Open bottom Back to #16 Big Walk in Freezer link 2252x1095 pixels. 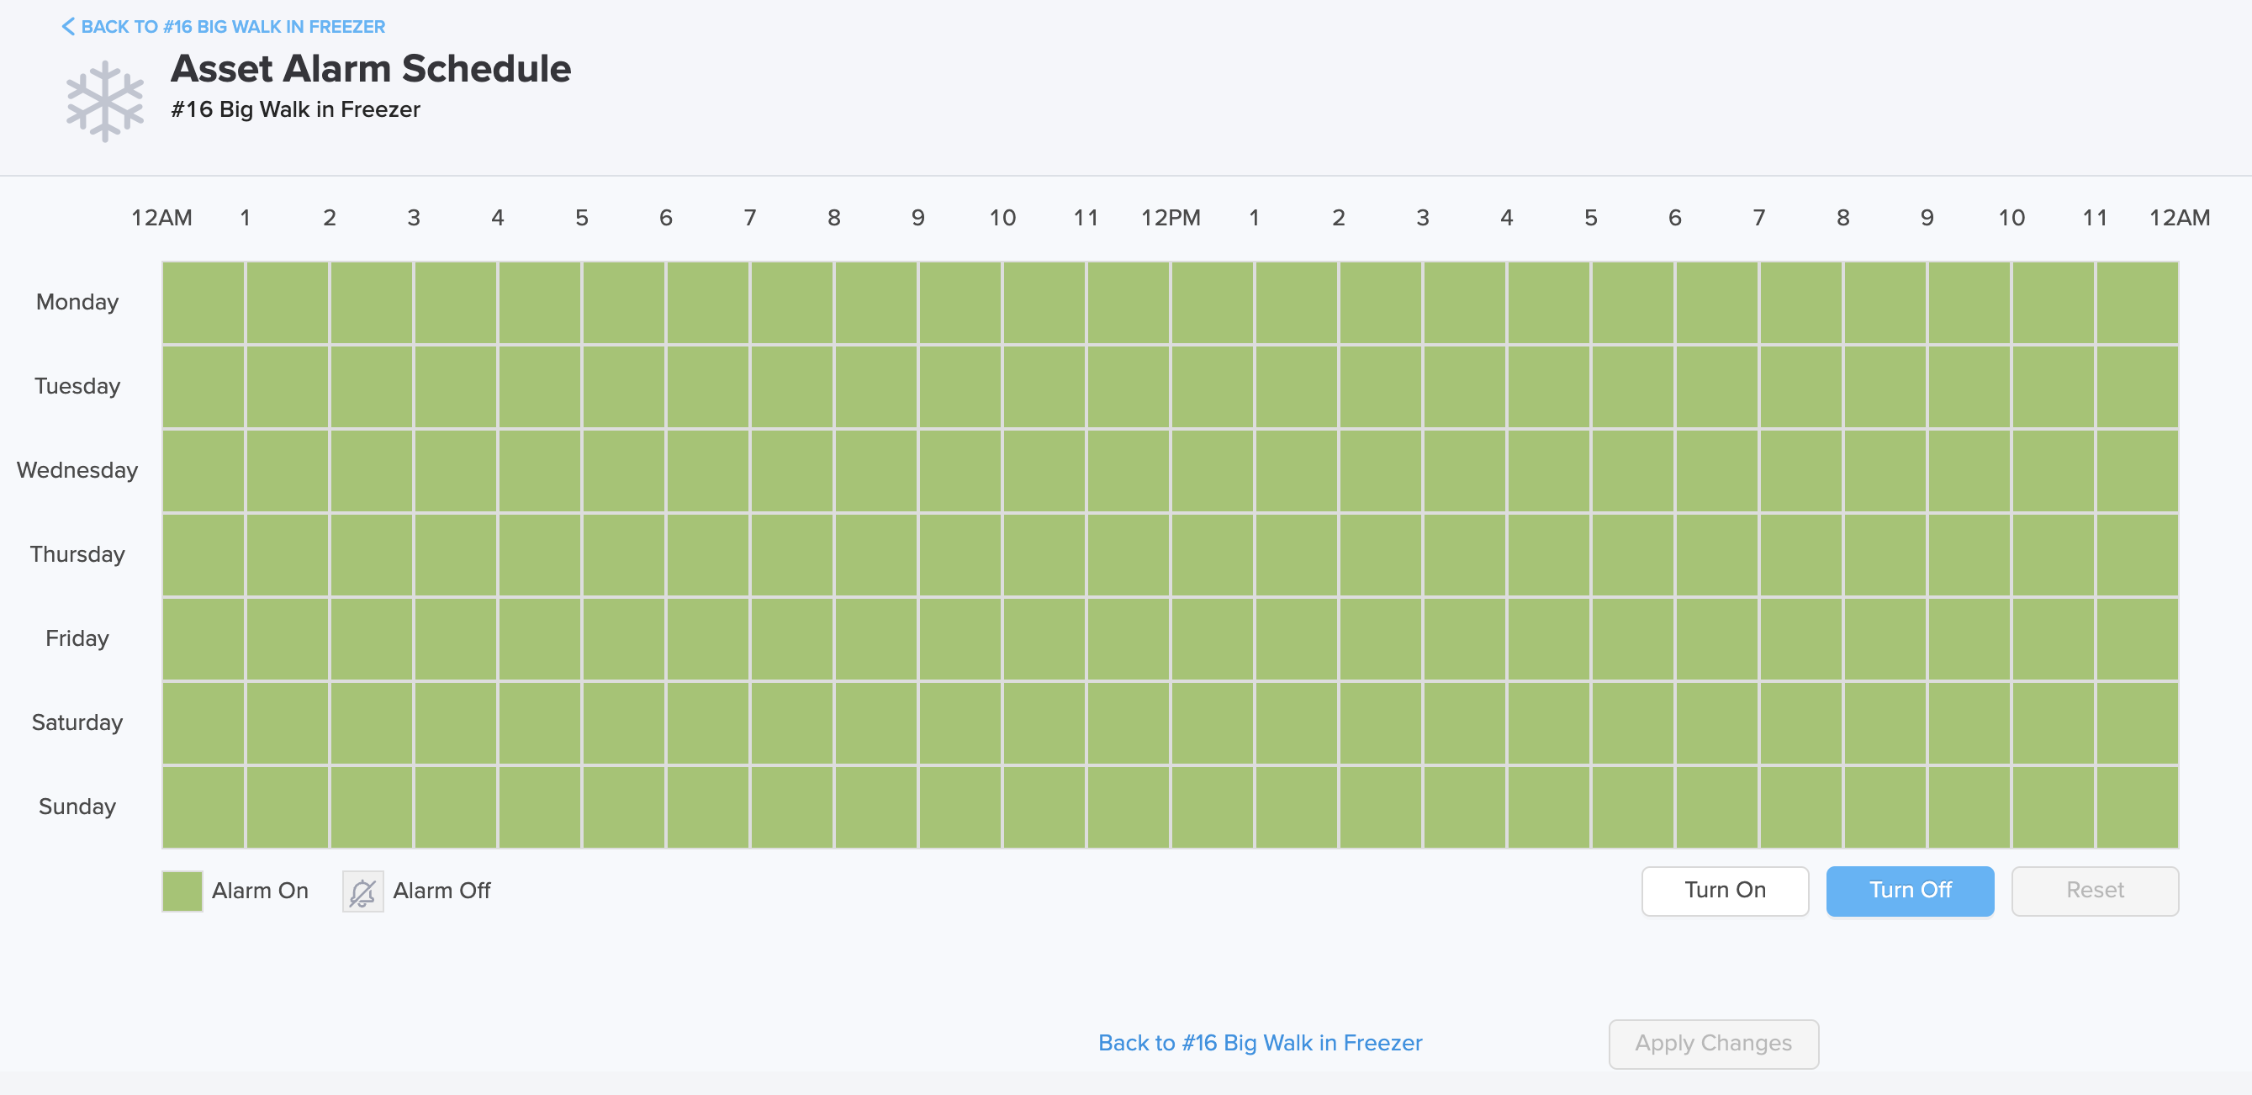[1260, 1043]
